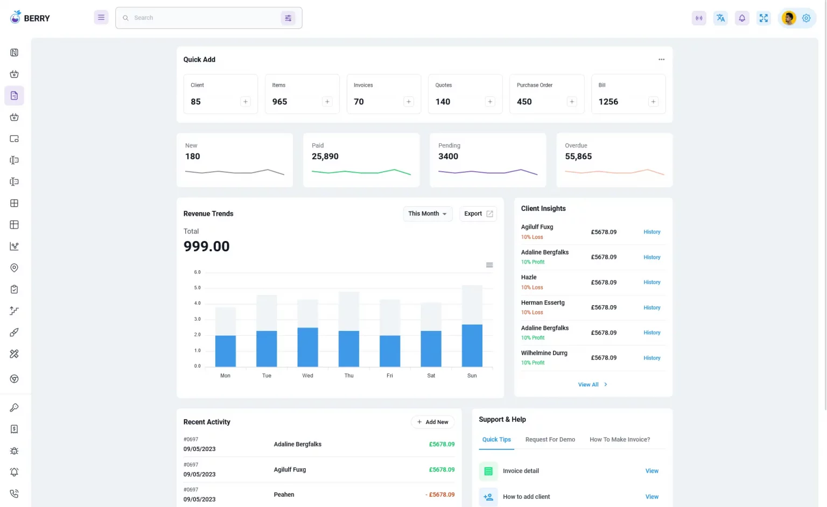Open the Revenue Trends chart hamburger menu
Image resolution: width=827 pixels, height=507 pixels.
489,265
